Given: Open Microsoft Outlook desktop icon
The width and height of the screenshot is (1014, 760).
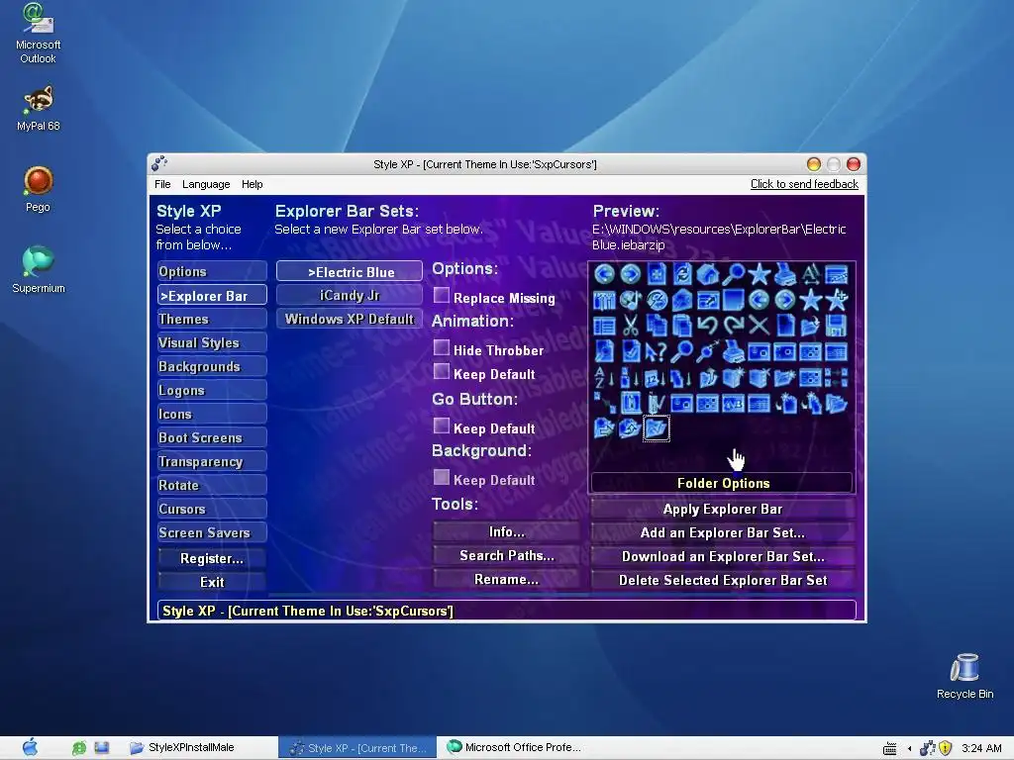Looking at the screenshot, I should (x=39, y=33).
